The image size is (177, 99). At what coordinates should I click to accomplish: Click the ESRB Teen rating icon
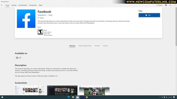pos(40,32)
